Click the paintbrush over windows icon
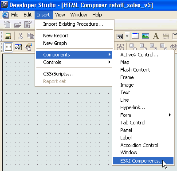Image resolution: width=177 pixels, height=171 pixels. click(x=28, y=47)
